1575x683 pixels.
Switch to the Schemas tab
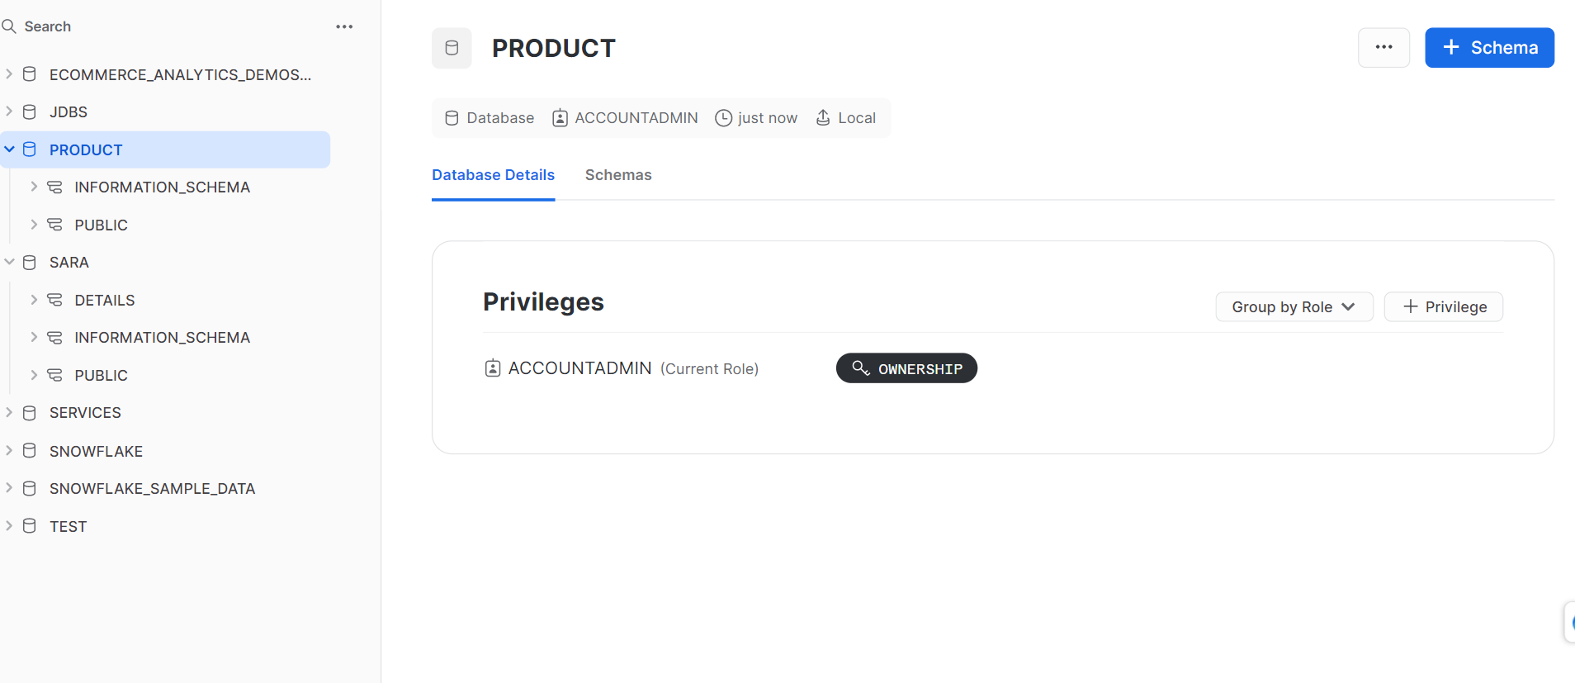click(618, 175)
